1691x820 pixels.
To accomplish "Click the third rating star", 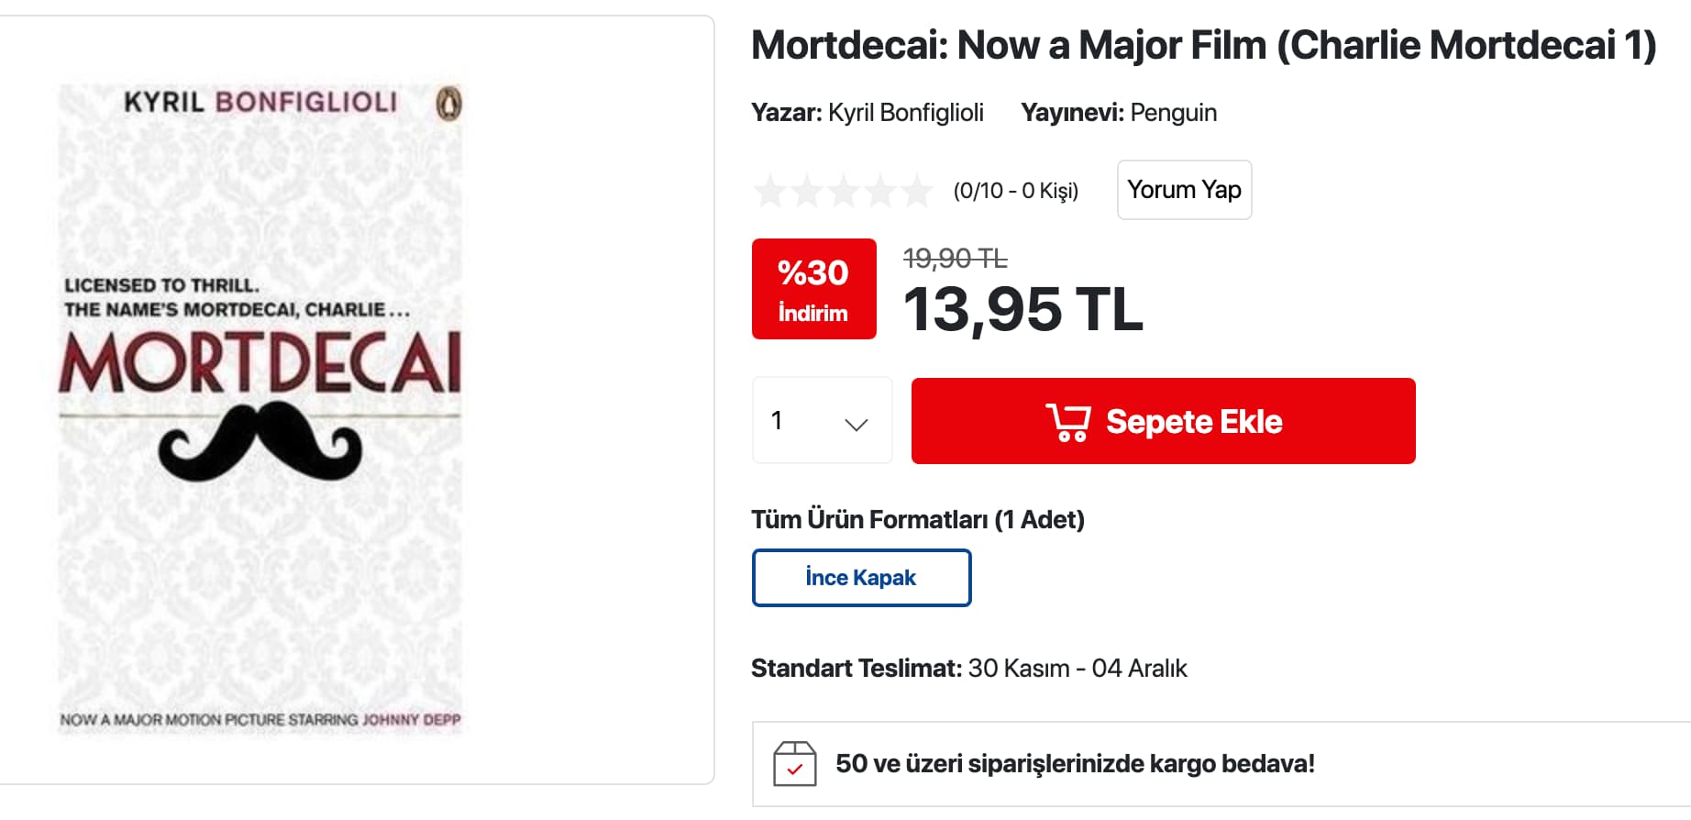I will pos(843,192).
